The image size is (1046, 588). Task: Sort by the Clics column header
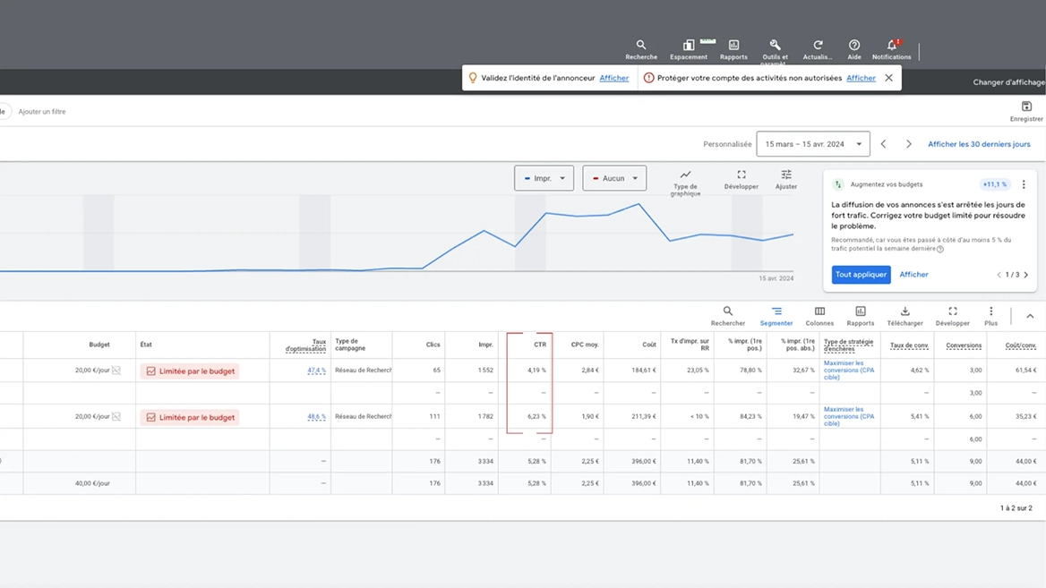433,345
